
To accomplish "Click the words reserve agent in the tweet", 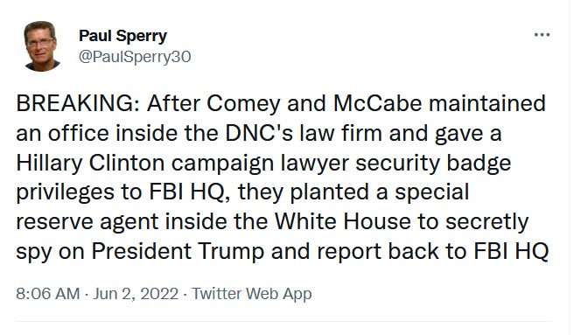I will pyautogui.click(x=87, y=222).
